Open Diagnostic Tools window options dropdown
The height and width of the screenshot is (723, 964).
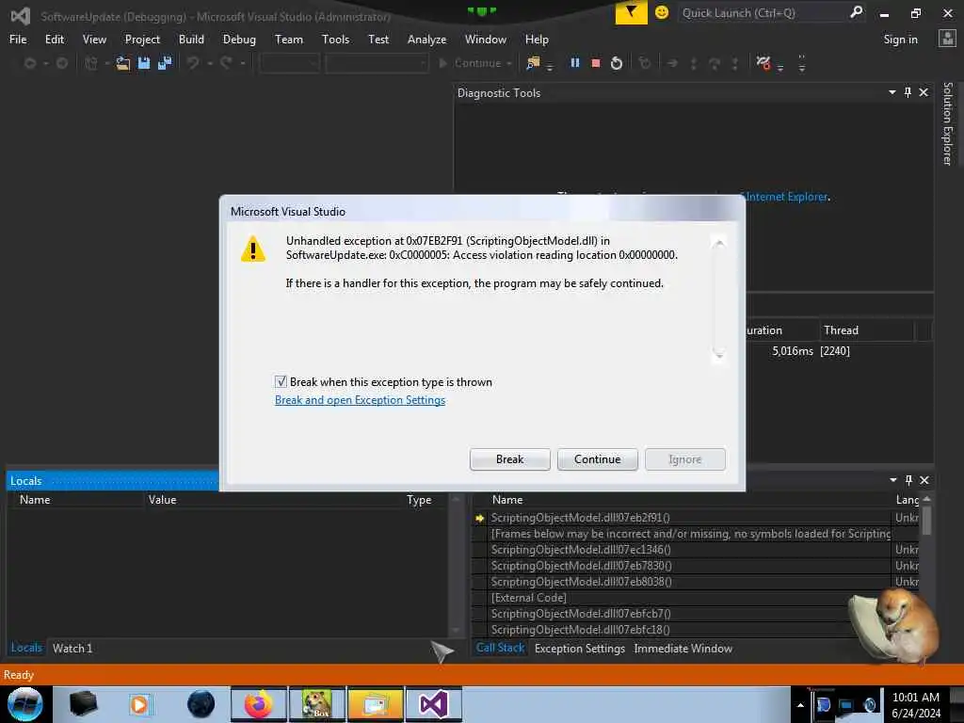click(x=892, y=92)
